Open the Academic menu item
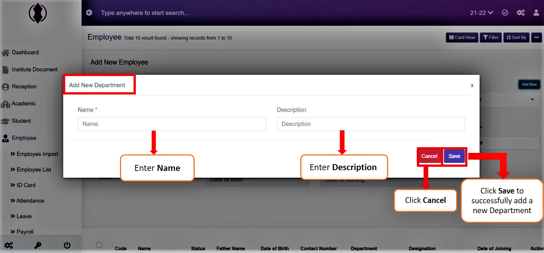Viewport: 544px width, 253px height. coord(24,104)
